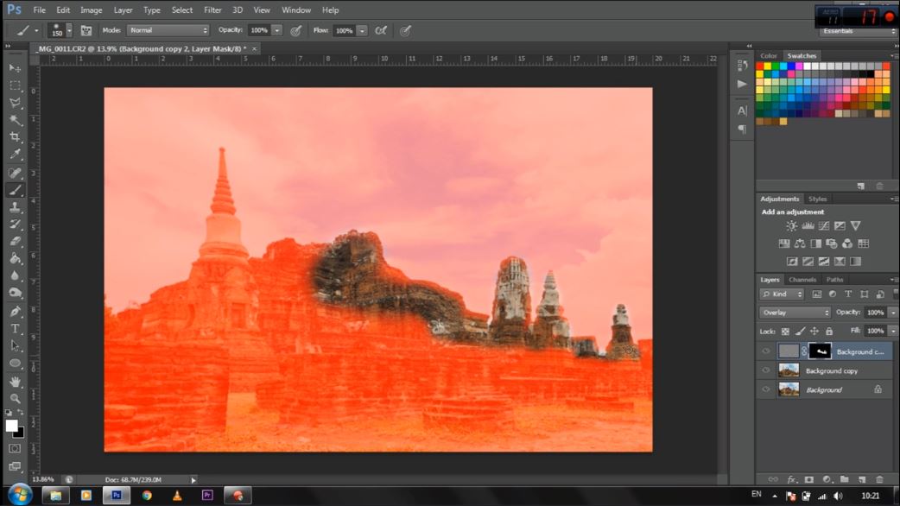This screenshot has width=900, height=506.
Task: Open the Styles panel tab
Action: tap(817, 199)
